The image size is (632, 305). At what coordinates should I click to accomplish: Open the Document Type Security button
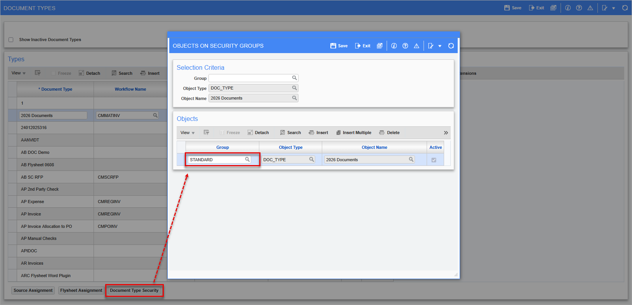point(134,290)
